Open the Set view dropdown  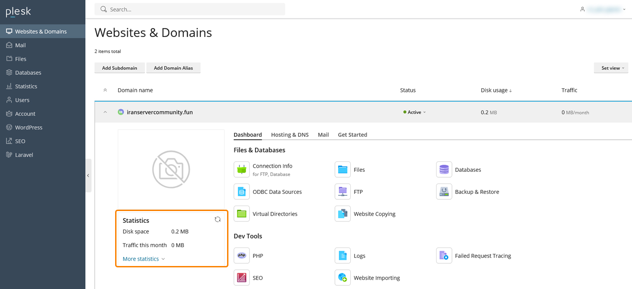pyautogui.click(x=611, y=68)
